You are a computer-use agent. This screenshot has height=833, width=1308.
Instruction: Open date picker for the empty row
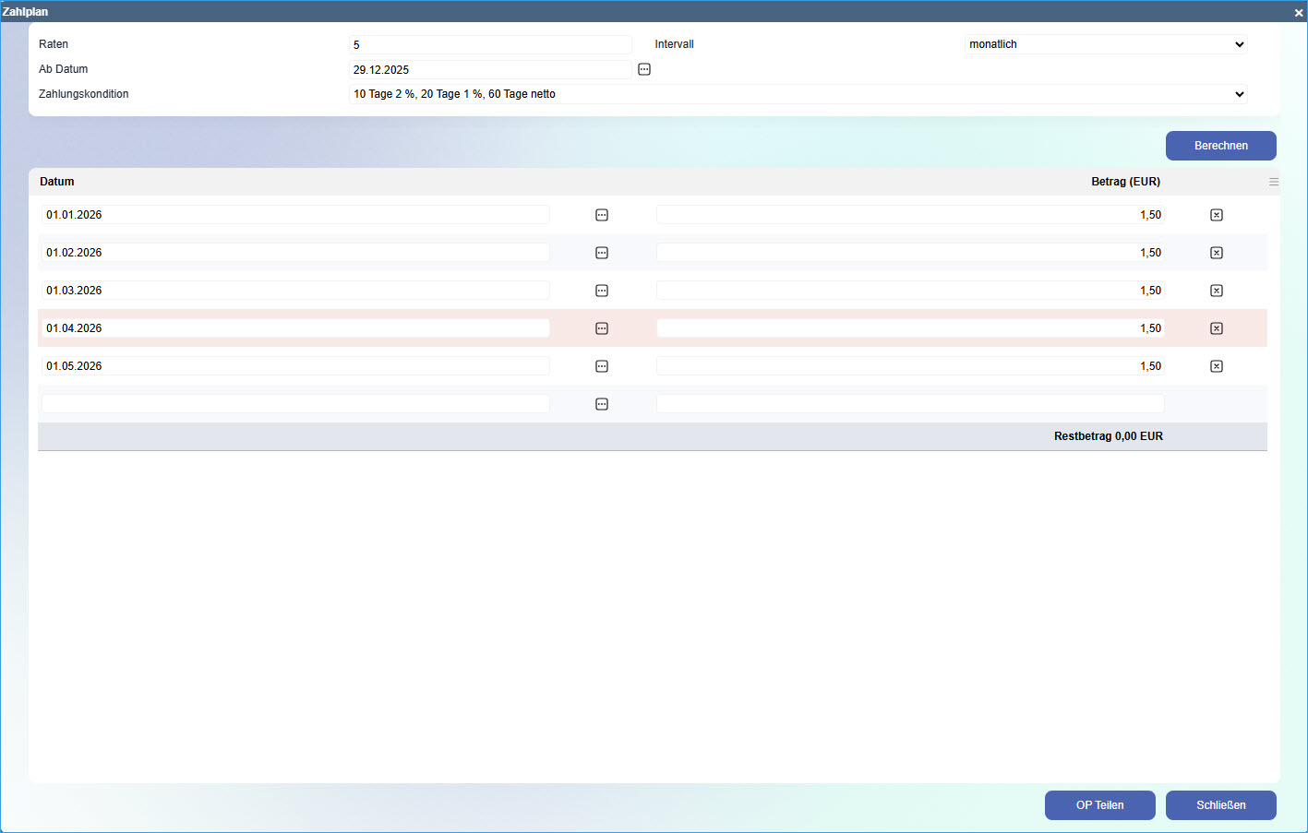(x=602, y=404)
